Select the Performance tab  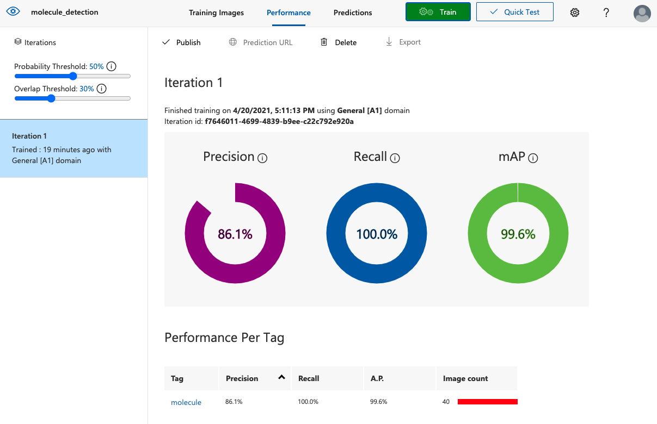pos(288,13)
